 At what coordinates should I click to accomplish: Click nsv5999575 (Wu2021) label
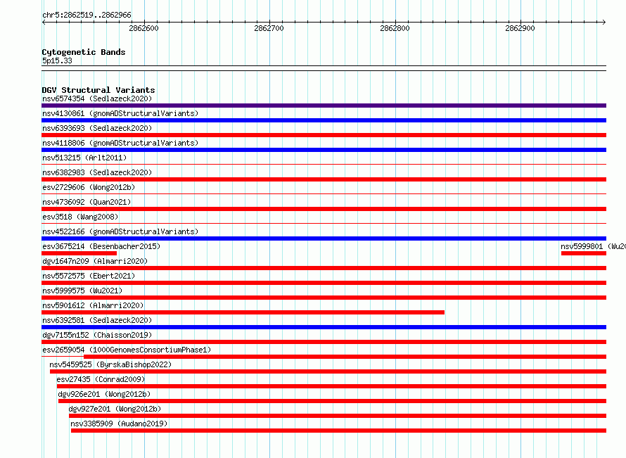tap(82, 291)
